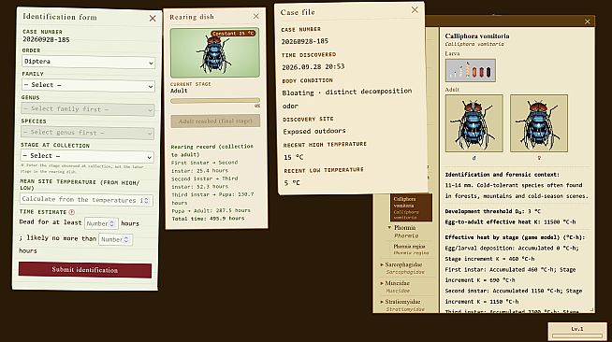Click the male adult fly image
The image size is (612, 342).
click(474, 123)
